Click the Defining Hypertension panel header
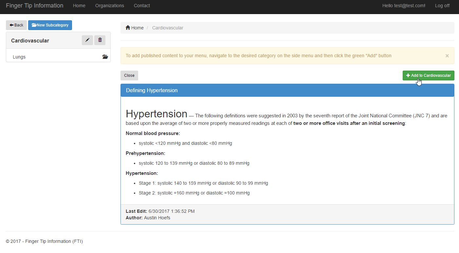 pos(152,91)
